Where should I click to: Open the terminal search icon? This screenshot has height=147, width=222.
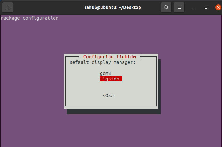(166, 7)
